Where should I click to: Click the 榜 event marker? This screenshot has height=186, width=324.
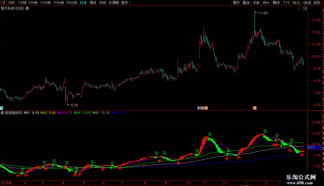[206, 108]
